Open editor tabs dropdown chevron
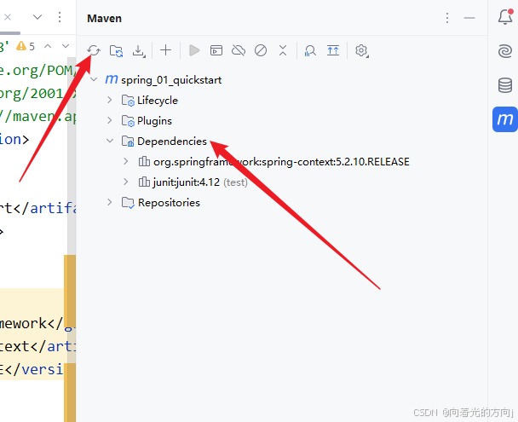 tap(37, 17)
